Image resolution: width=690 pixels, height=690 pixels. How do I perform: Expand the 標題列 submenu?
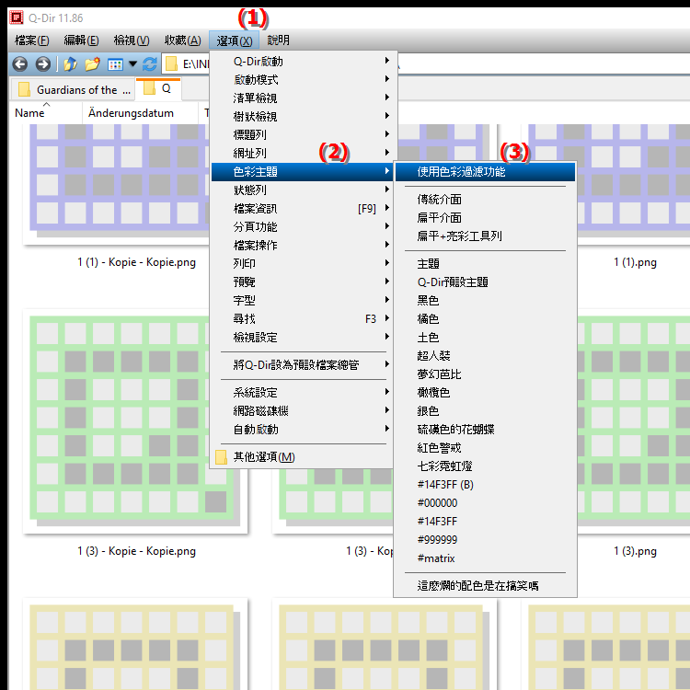(304, 134)
